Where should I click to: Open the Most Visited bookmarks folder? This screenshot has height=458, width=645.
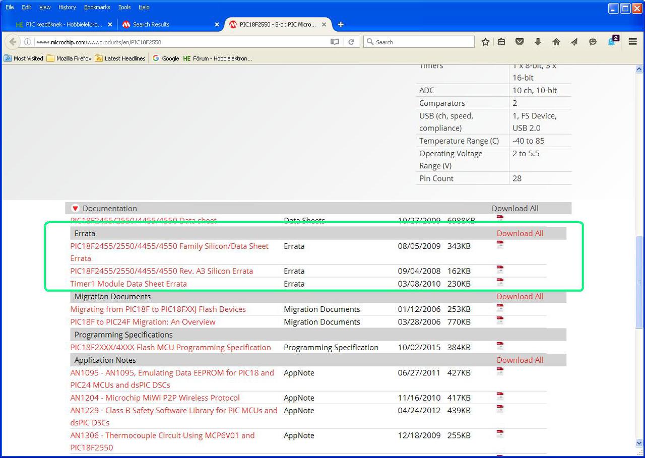(24, 58)
